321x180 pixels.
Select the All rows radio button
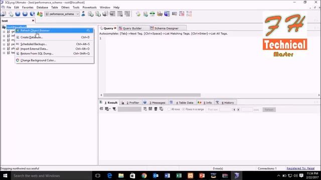[x=169, y=109]
